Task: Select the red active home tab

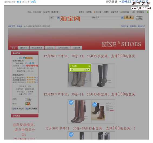Action: [x=14, y=48]
